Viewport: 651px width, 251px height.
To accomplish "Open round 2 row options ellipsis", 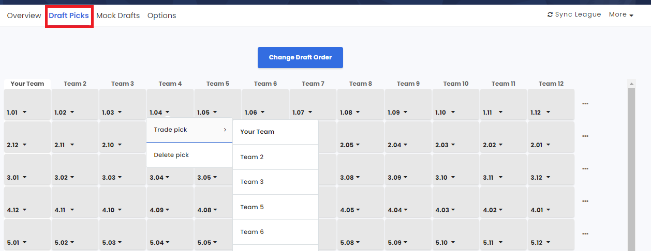I will (x=585, y=136).
